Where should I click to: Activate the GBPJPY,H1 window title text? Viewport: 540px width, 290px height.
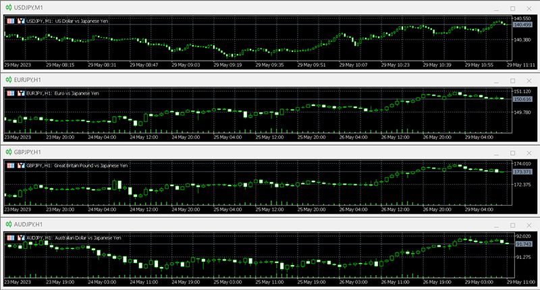coord(28,152)
